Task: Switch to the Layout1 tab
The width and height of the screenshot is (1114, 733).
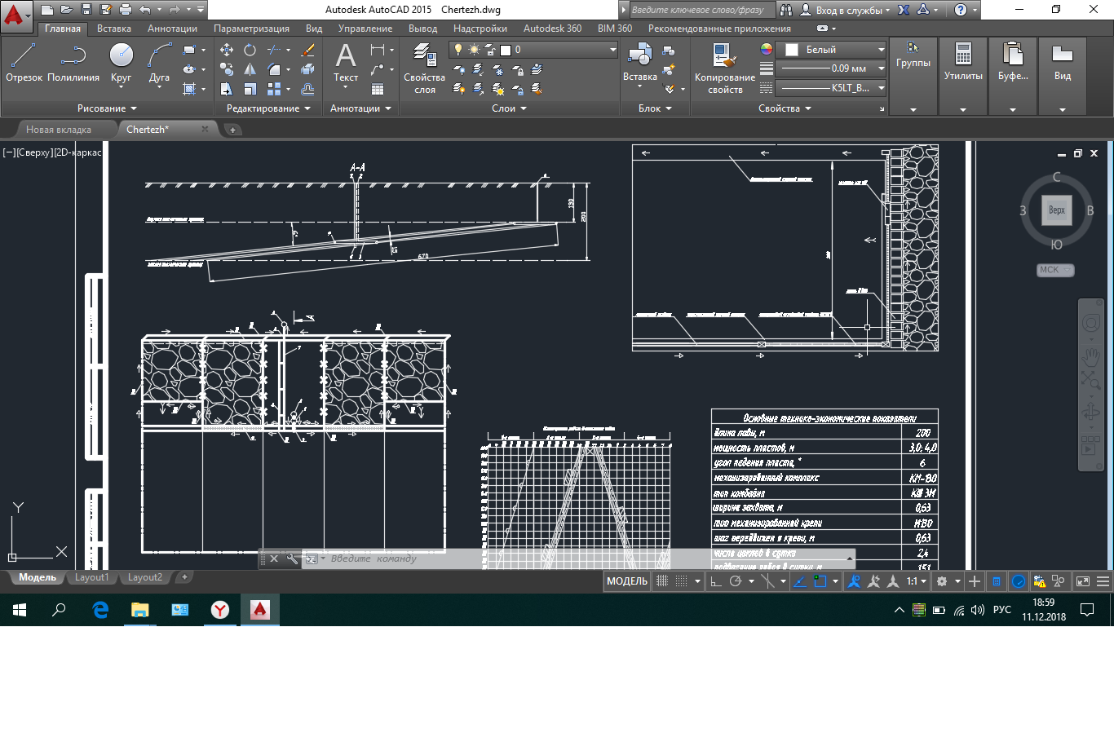Action: pyautogui.click(x=91, y=577)
